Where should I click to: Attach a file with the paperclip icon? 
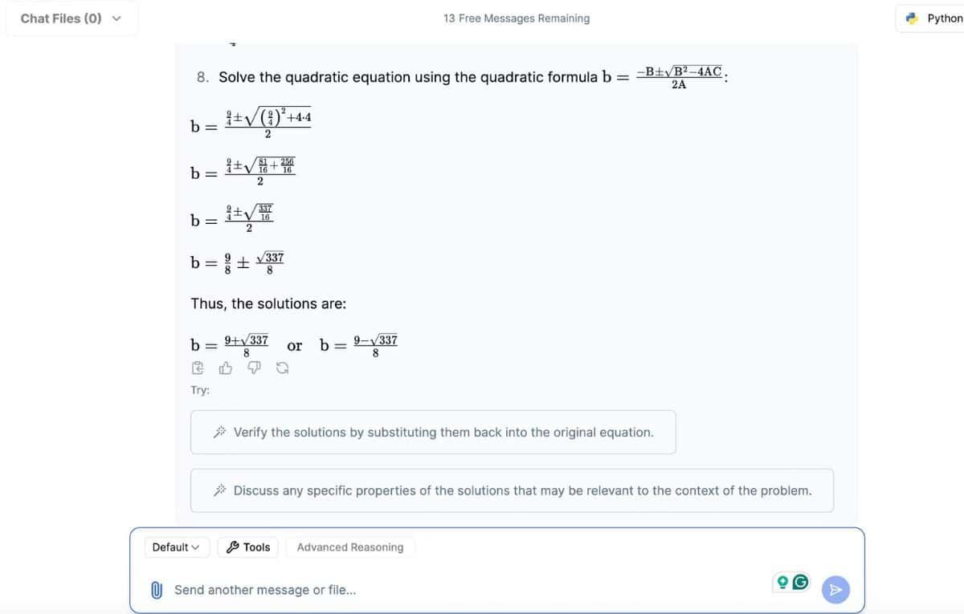158,590
